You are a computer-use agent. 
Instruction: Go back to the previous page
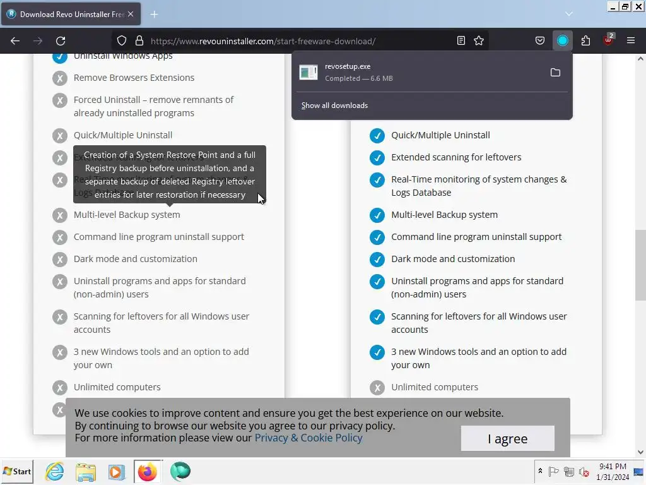(15, 41)
